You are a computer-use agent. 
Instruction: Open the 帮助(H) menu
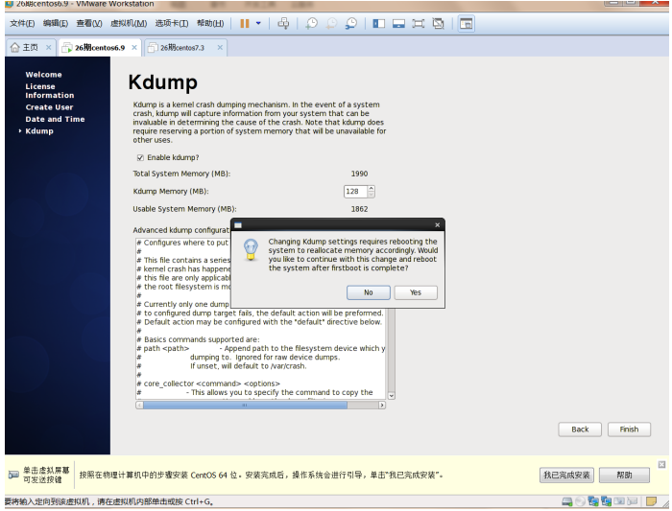pos(210,24)
